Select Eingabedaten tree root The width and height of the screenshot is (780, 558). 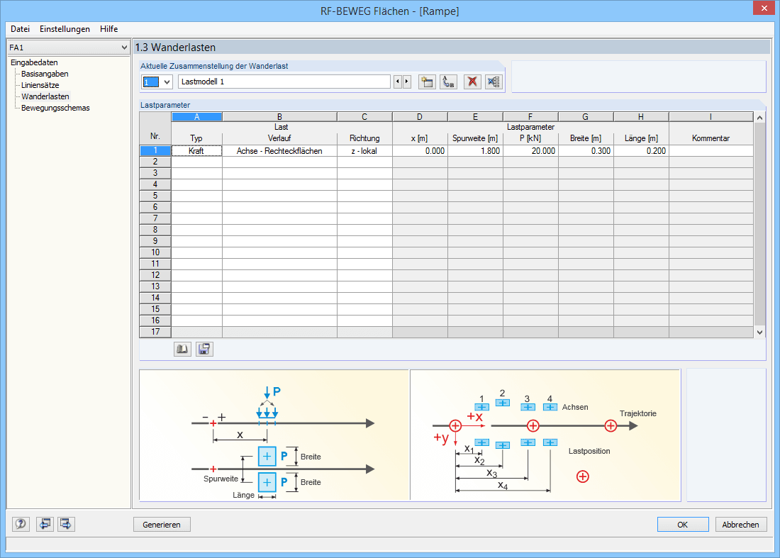(x=34, y=62)
